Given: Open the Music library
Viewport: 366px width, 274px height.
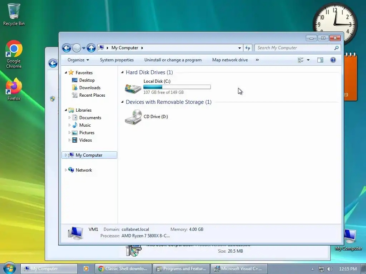Looking at the screenshot, I should click(85, 125).
